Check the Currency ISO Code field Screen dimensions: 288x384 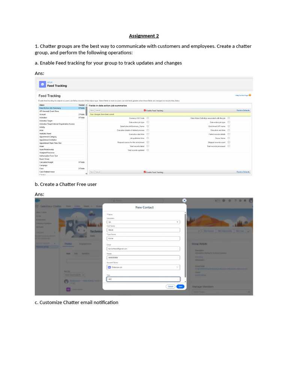(148, 118)
